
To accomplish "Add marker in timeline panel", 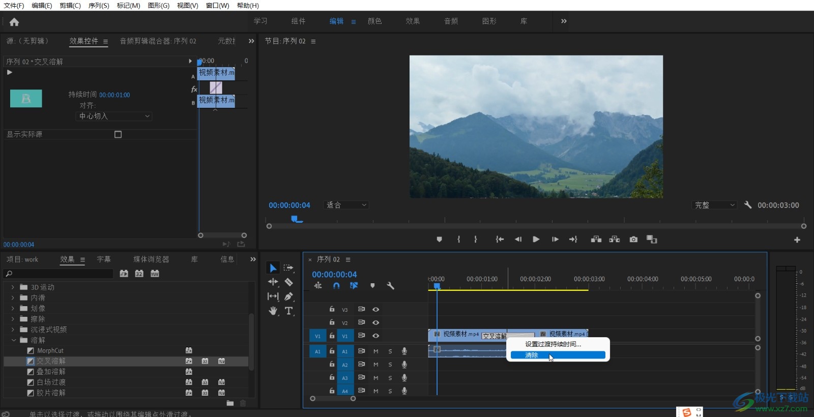I will click(372, 286).
